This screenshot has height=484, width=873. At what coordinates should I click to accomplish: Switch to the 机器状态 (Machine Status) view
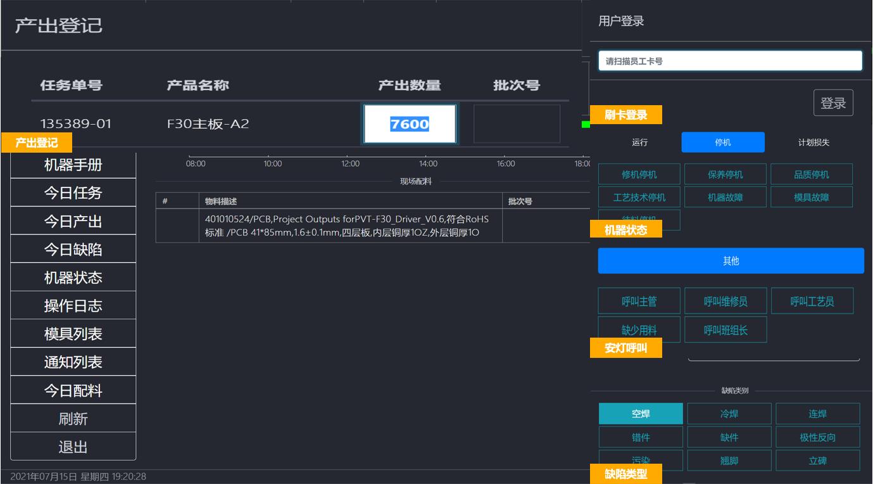point(73,277)
